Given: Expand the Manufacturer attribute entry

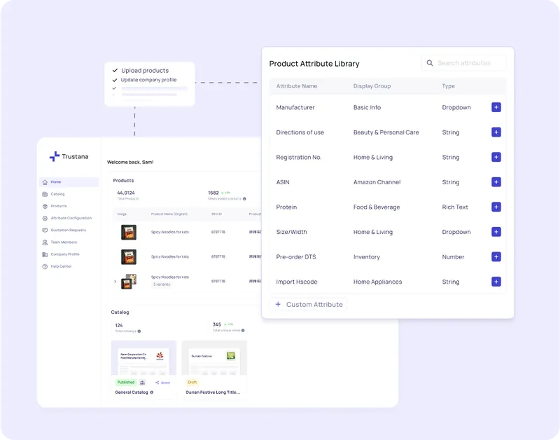Looking at the screenshot, I should point(496,107).
